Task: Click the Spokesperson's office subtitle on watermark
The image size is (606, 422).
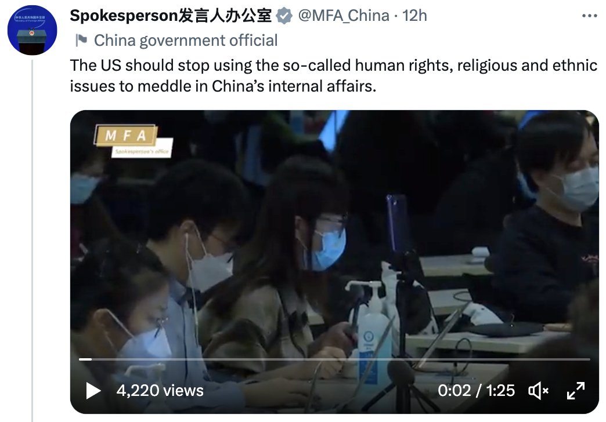Action: click(142, 151)
